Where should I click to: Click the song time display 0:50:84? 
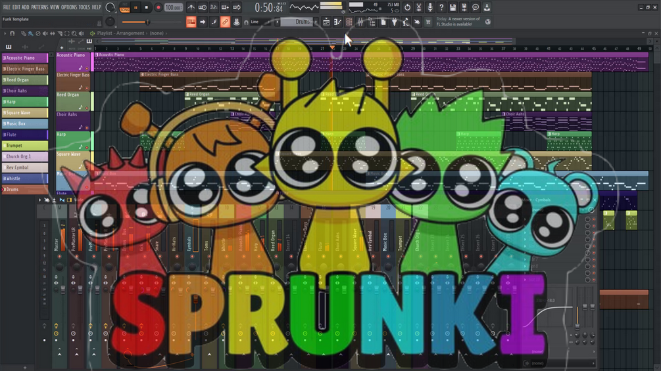[x=268, y=8]
